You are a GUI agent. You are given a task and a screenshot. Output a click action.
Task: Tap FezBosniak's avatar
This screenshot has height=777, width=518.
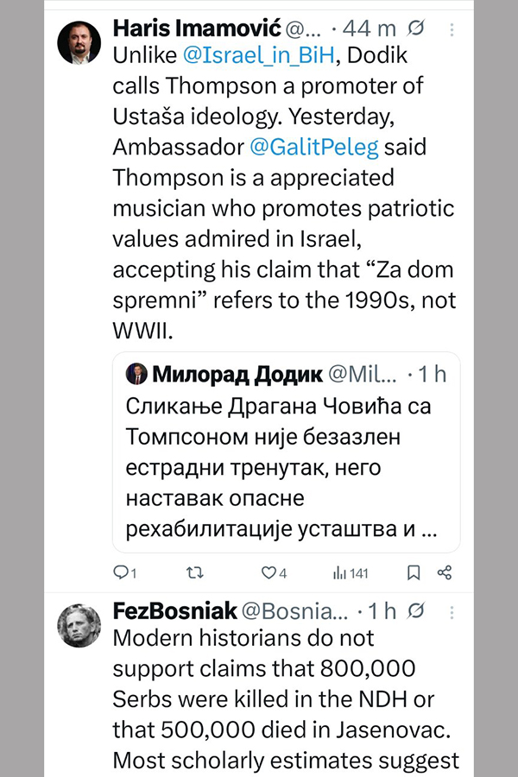pyautogui.click(x=79, y=624)
